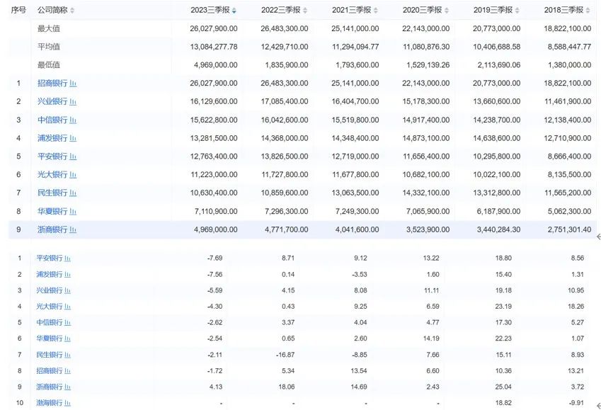Open chart icon beside 招商银行 in lower table

[x=68, y=371]
